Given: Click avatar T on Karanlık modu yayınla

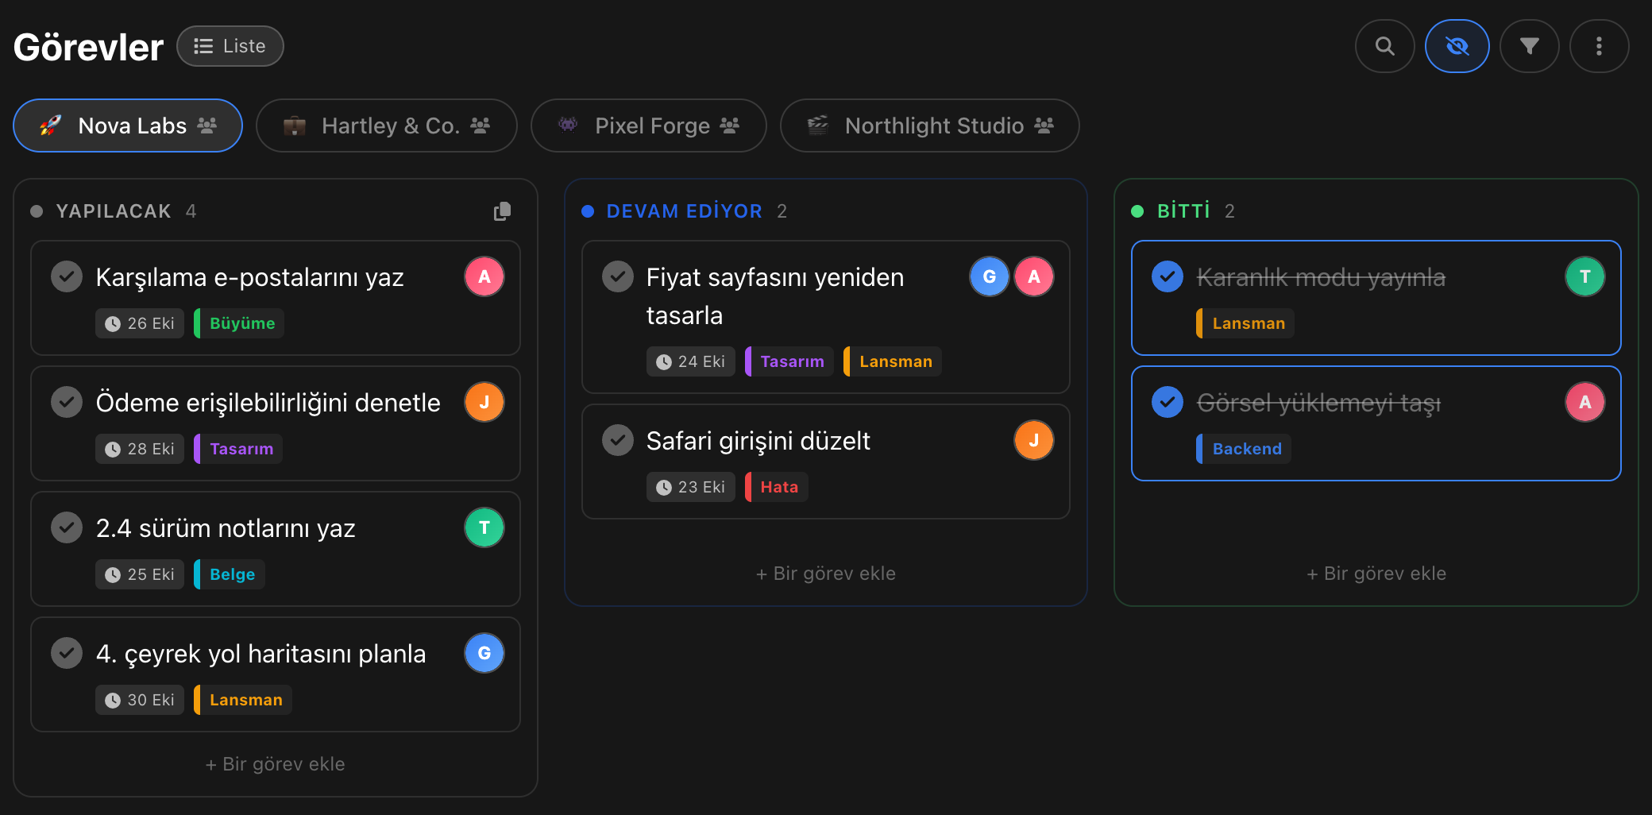Looking at the screenshot, I should (x=1585, y=276).
